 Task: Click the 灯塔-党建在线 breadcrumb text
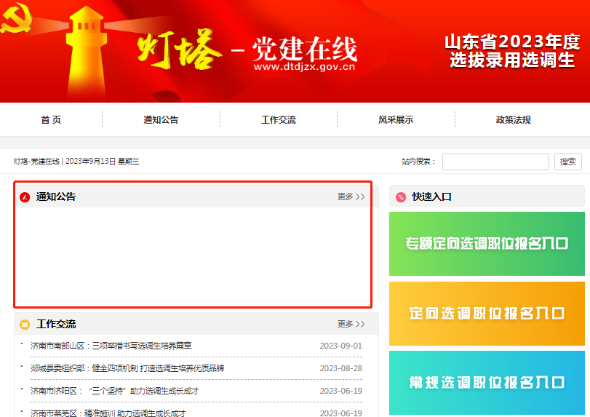coord(36,162)
